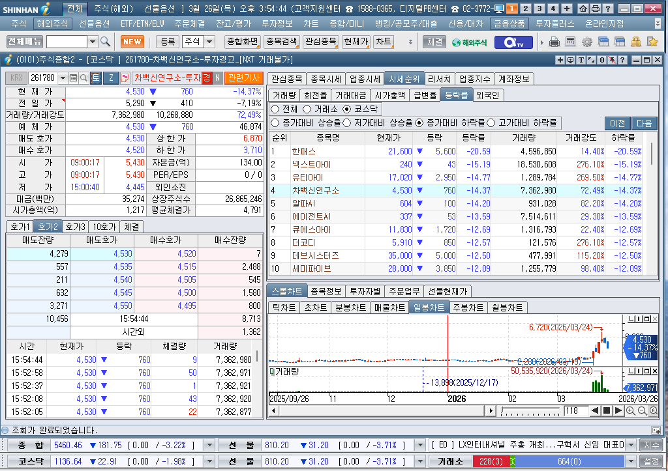Switch to virtual screen 2
The image size is (668, 471).
click(526, 8)
